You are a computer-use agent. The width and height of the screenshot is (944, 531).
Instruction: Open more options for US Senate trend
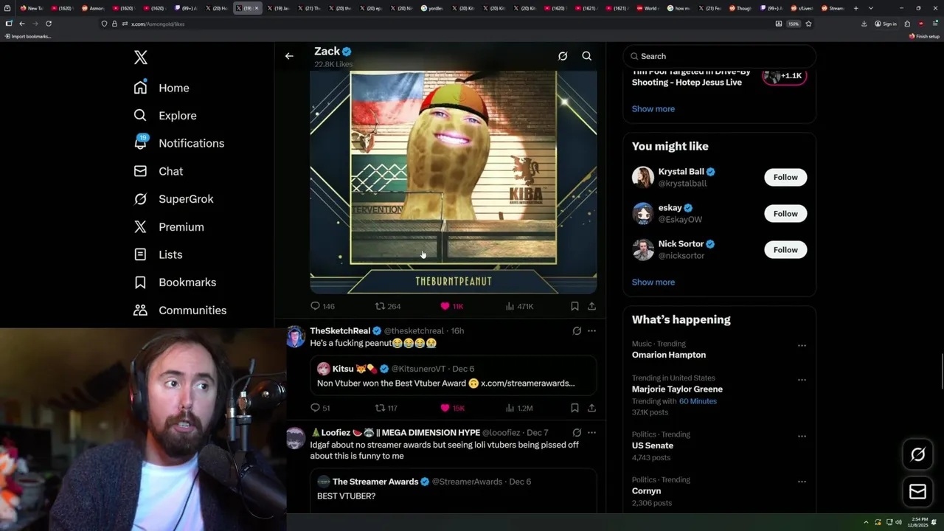(x=802, y=436)
